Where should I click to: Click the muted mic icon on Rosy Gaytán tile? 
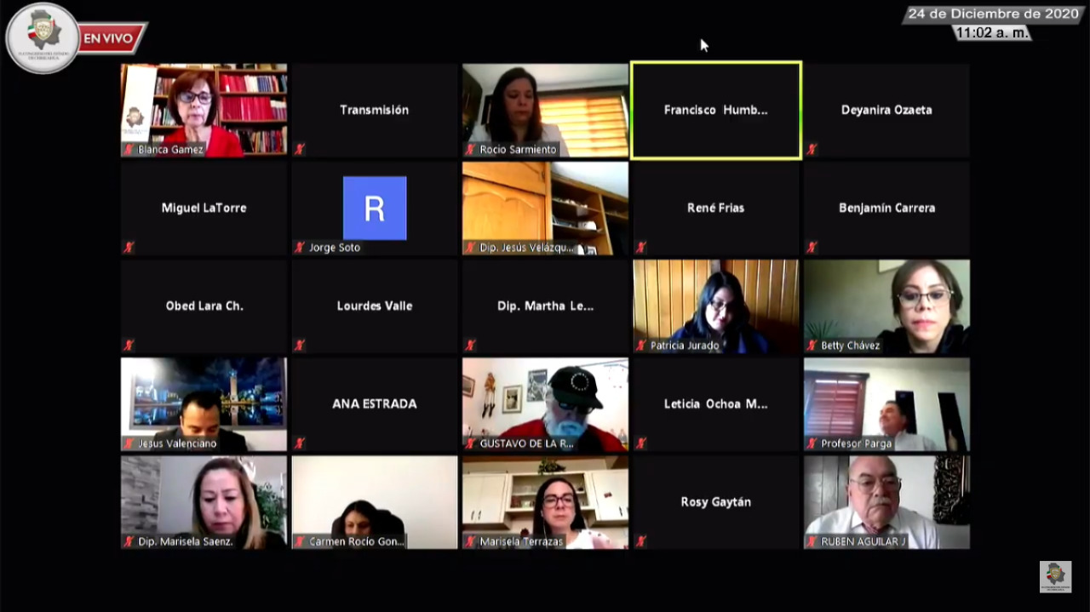(641, 541)
